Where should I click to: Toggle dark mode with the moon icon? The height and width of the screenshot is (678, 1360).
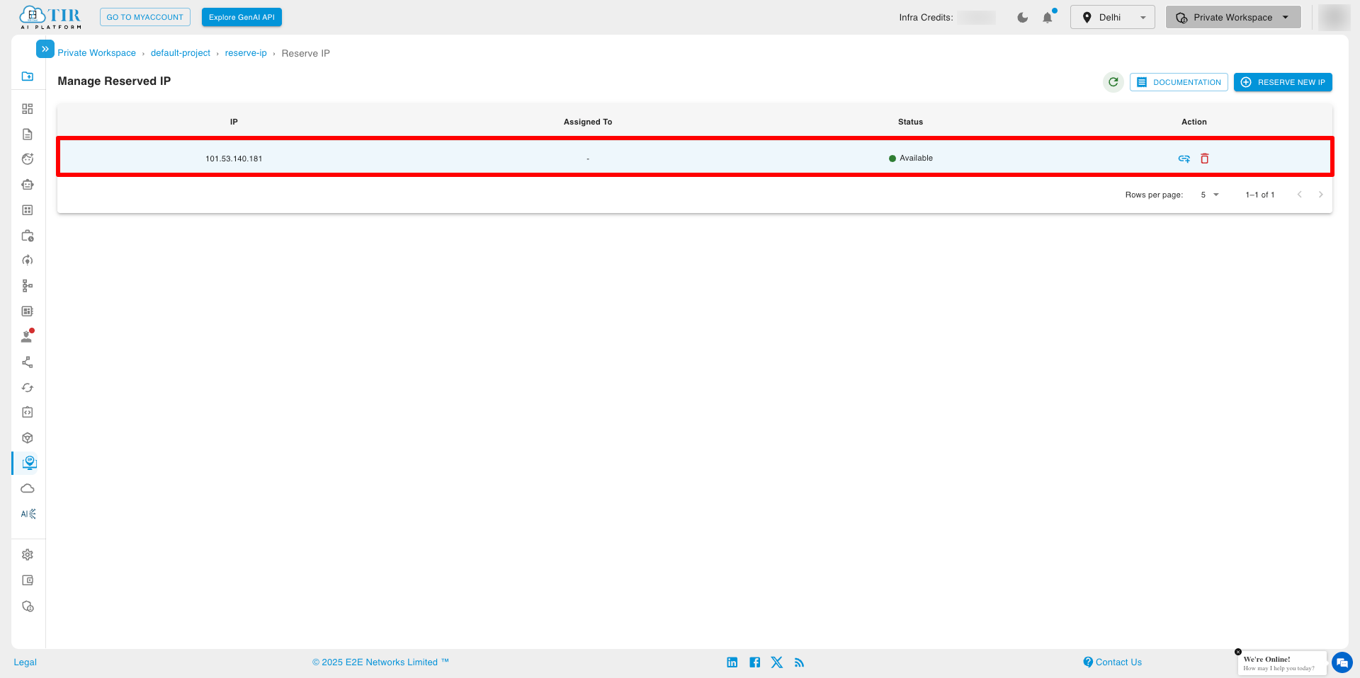coord(1022,17)
